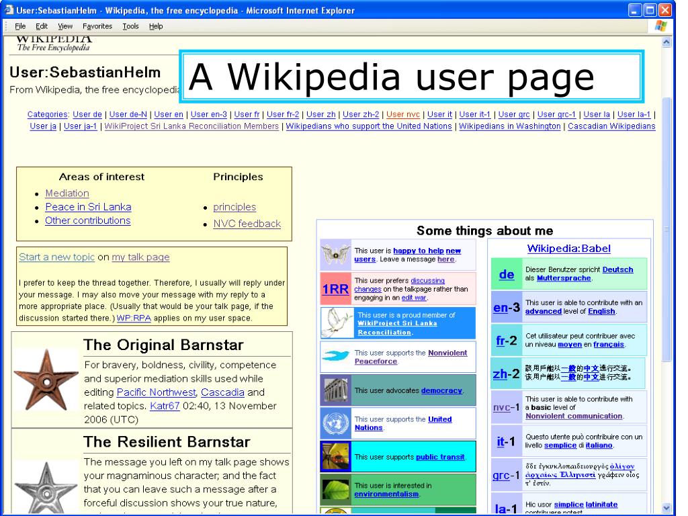Click the public transit train image
Viewport: 688px width, 516px height.
[x=336, y=456]
